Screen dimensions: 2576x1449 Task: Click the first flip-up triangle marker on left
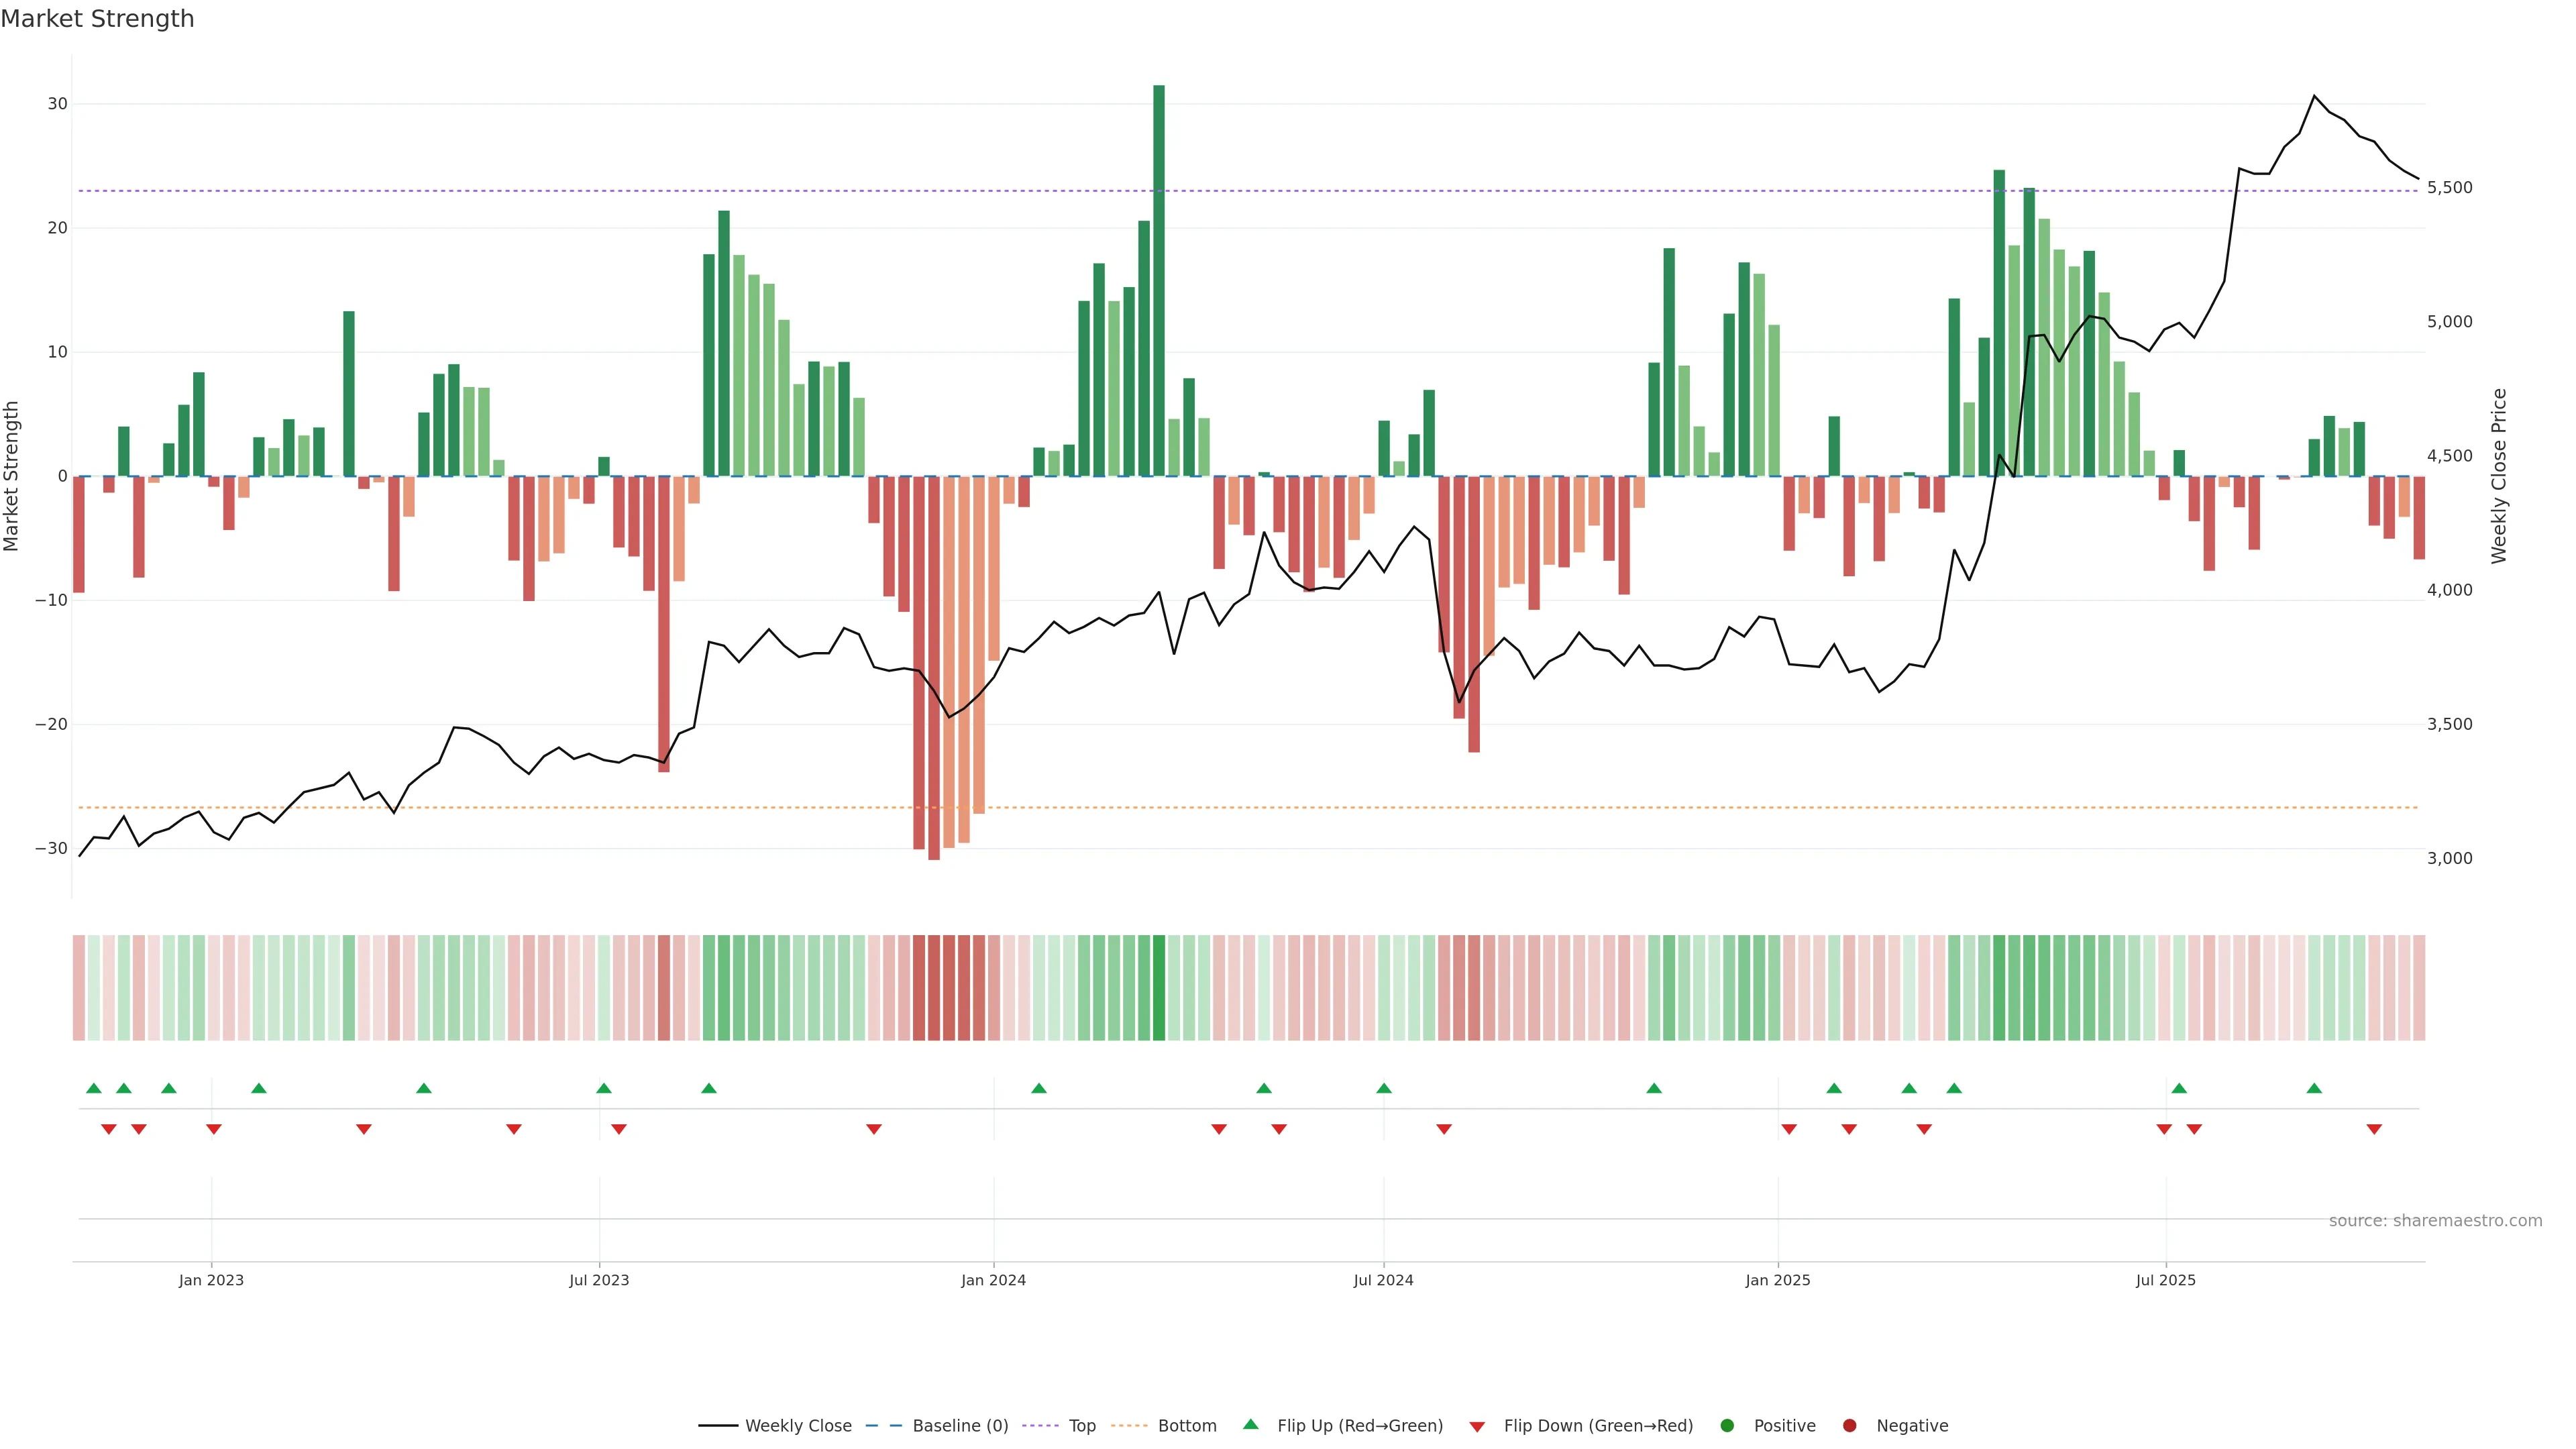tap(94, 1088)
